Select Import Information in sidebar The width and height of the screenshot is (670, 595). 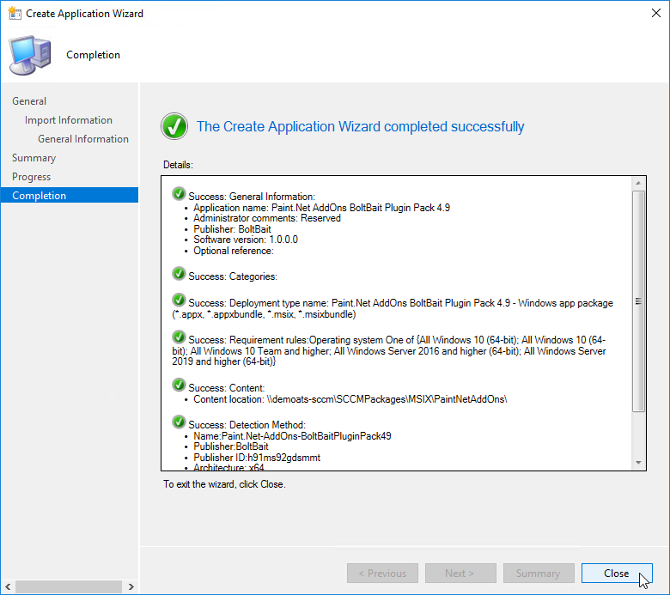tap(69, 120)
